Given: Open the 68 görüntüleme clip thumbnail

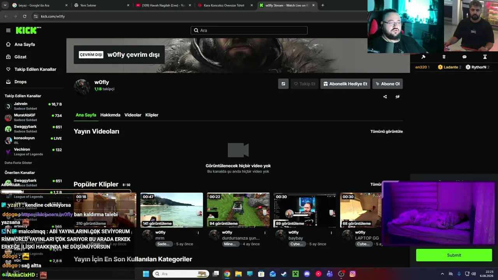Looking at the screenshot, I should click(x=361, y=210).
